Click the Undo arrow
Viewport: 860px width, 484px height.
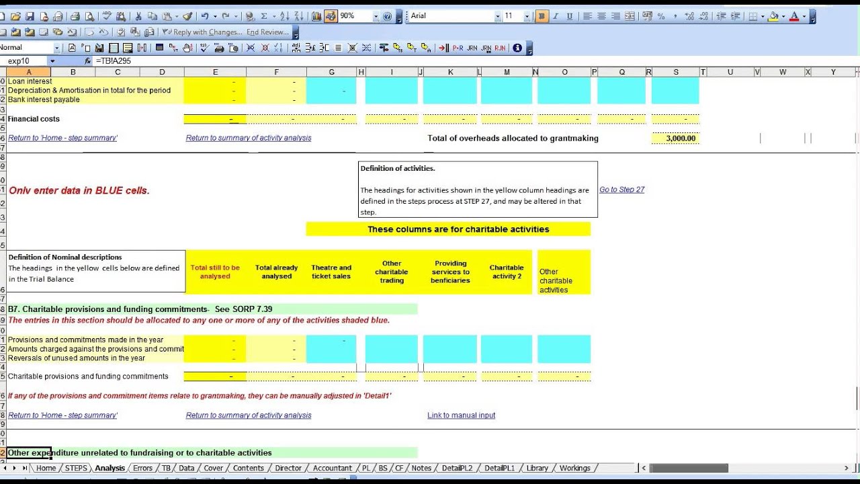[205, 16]
